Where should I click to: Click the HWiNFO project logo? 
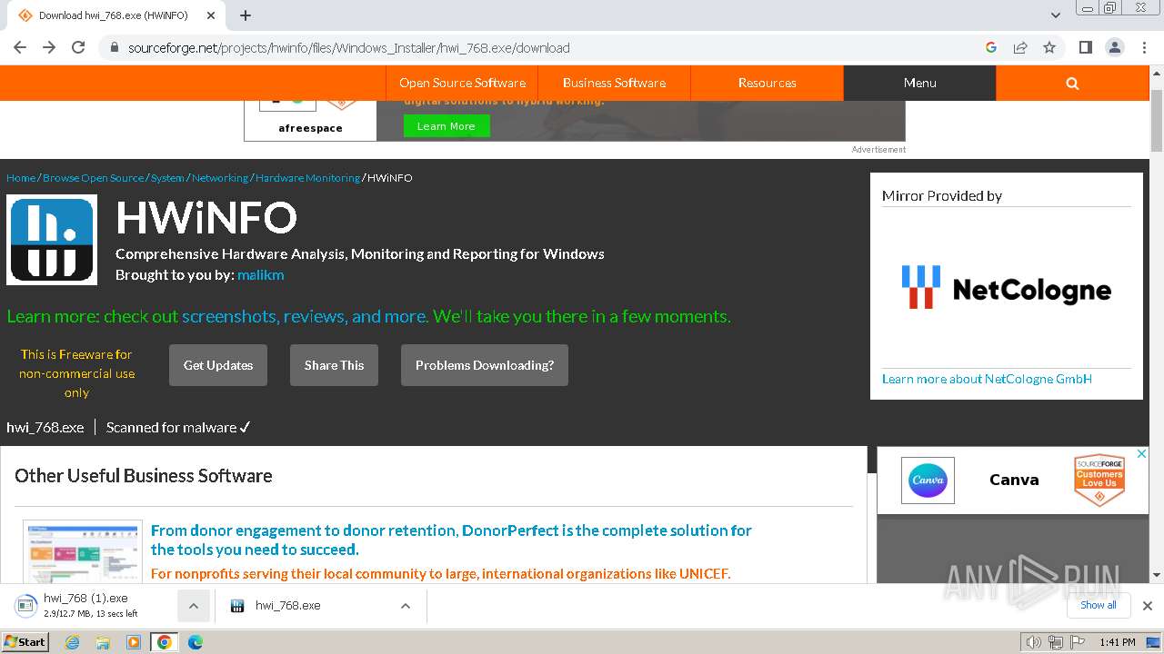pos(52,240)
